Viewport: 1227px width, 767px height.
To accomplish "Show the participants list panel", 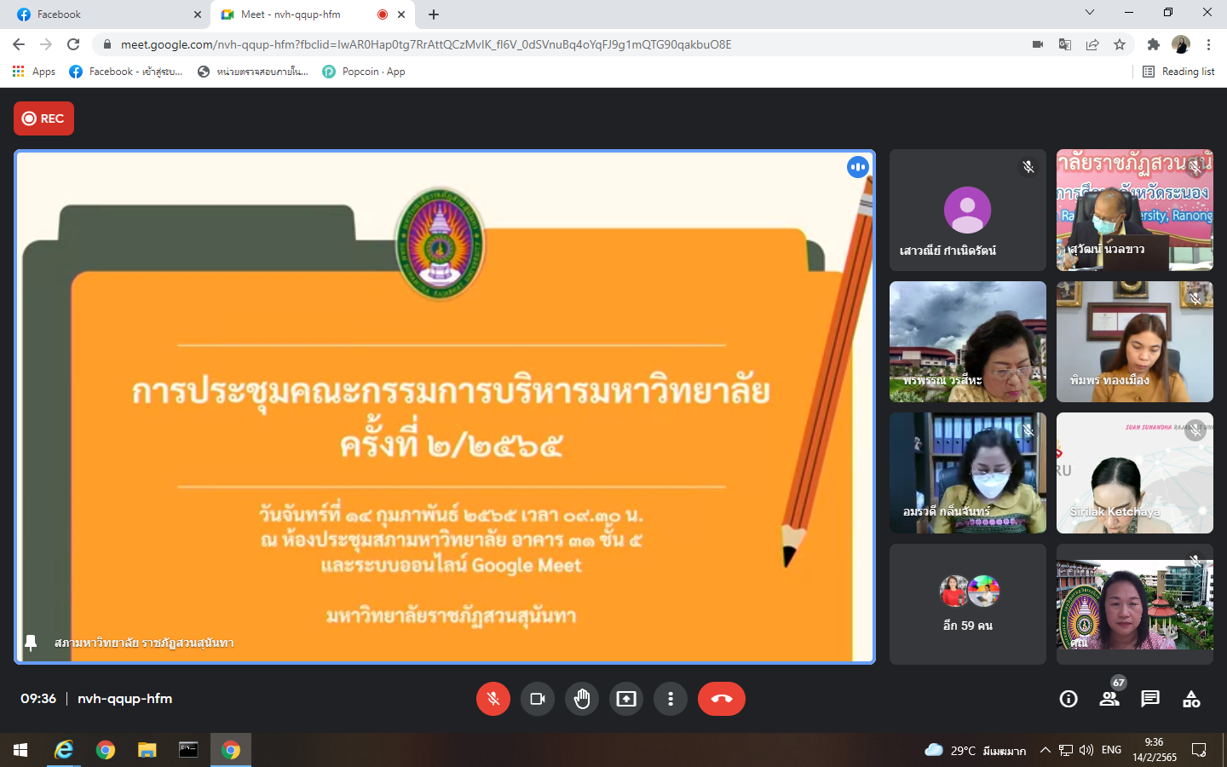I will coord(1109,699).
